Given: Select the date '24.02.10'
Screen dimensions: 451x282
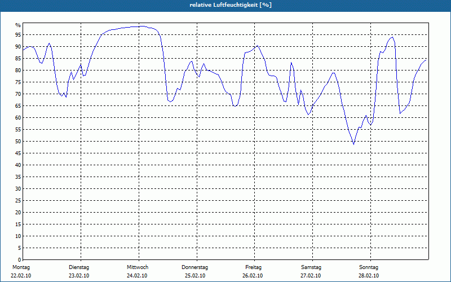Looking at the screenshot, I should tap(137, 276).
